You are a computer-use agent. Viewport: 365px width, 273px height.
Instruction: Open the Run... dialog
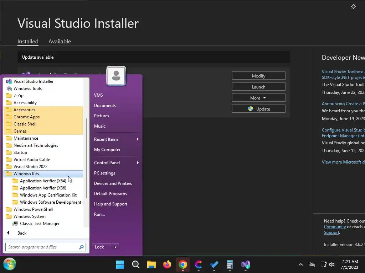99,214
